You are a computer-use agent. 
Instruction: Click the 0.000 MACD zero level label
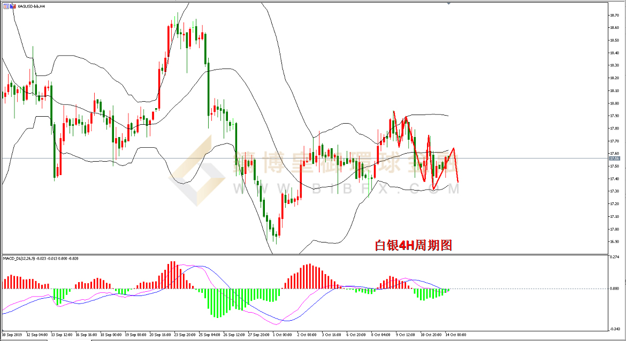(x=615, y=289)
